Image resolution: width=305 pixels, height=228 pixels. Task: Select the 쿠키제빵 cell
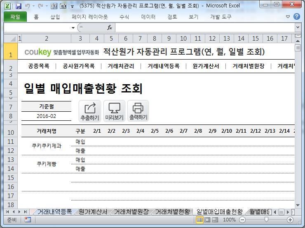[x=46, y=164]
